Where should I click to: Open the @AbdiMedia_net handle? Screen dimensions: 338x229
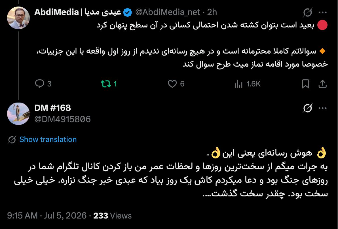168,12
